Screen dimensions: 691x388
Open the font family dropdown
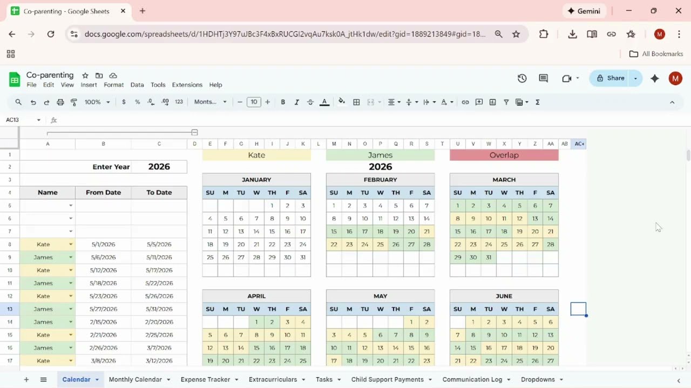coord(211,102)
